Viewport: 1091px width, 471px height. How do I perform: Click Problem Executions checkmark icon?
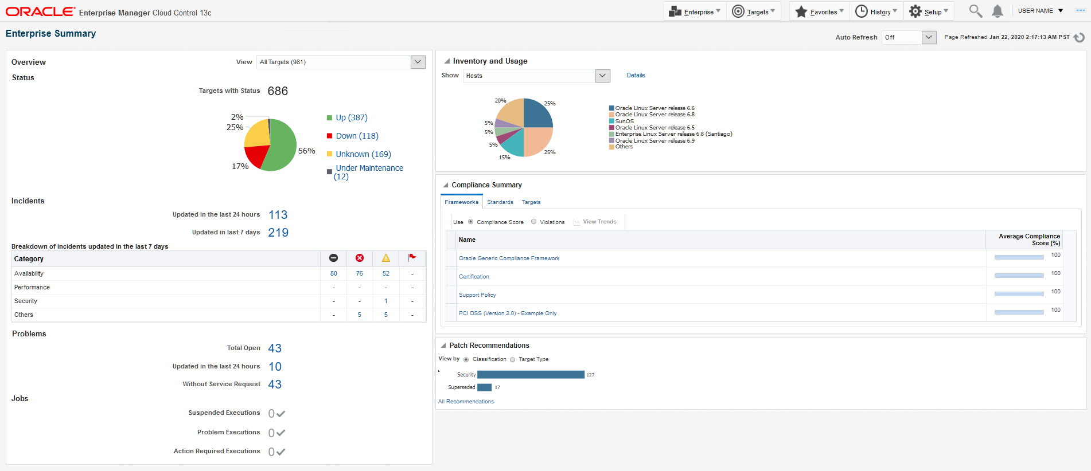(x=280, y=433)
